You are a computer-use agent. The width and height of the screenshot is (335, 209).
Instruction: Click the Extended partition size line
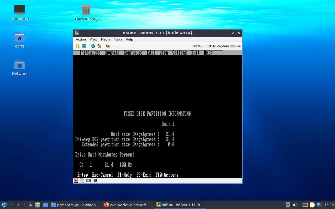(128, 144)
